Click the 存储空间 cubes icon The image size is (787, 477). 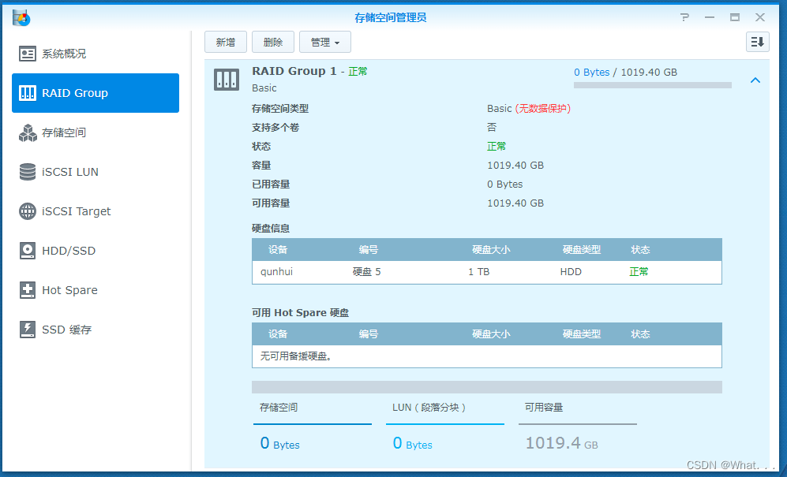coord(28,133)
